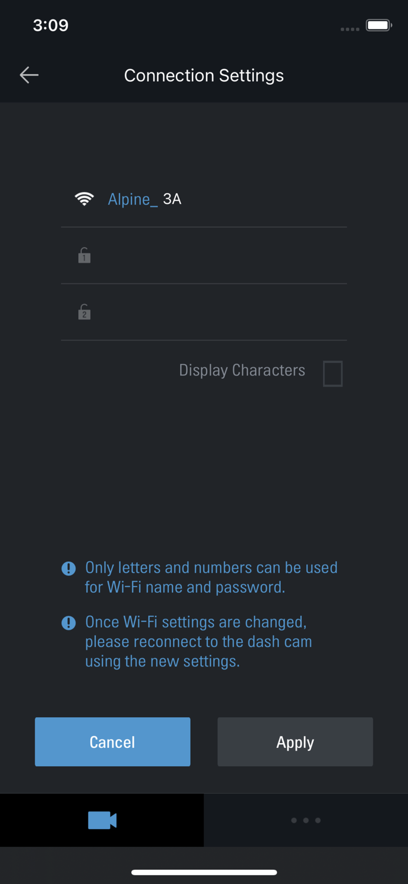Click the padlock icon numbered 2
Screen dimensions: 408x884
(x=84, y=312)
